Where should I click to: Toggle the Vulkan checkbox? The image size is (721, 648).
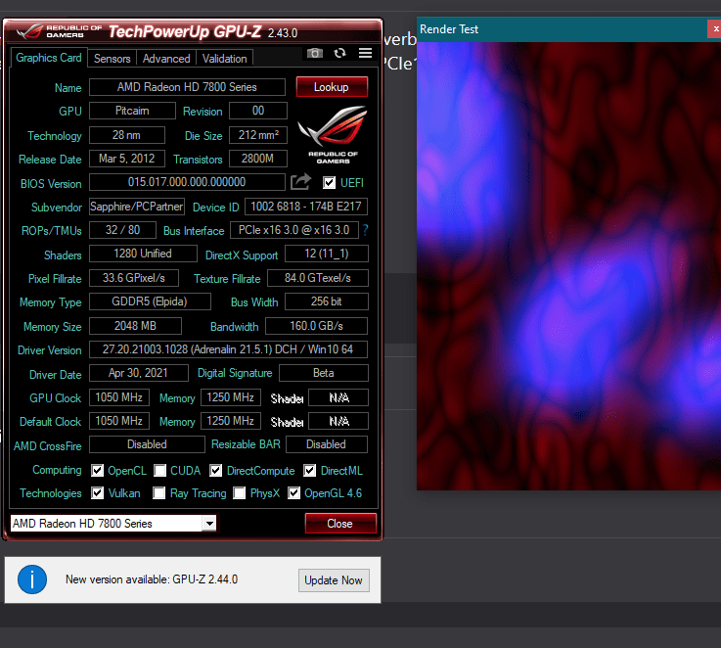97,493
